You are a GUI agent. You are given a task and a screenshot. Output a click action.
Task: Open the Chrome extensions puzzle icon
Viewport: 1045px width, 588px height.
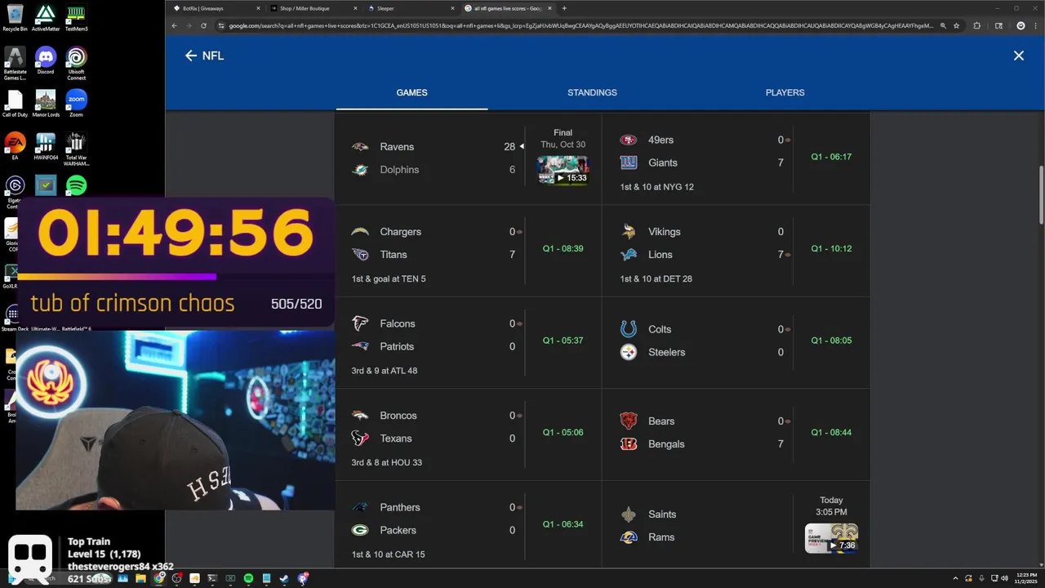coord(977,25)
